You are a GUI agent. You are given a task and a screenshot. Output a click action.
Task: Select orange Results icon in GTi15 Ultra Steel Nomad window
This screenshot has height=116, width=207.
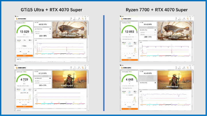point(83,68)
